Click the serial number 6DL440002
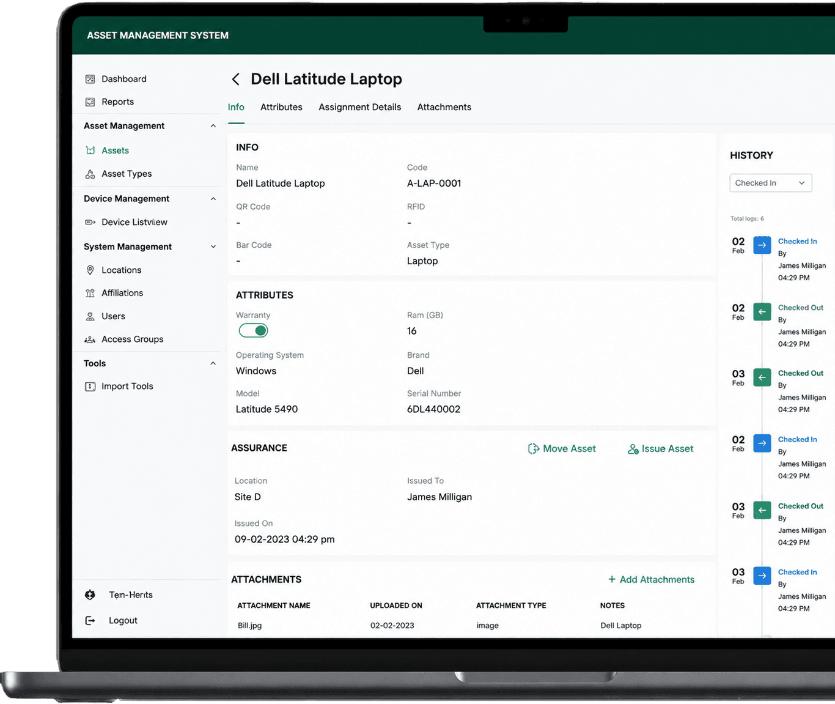The width and height of the screenshot is (835, 704). [433, 409]
